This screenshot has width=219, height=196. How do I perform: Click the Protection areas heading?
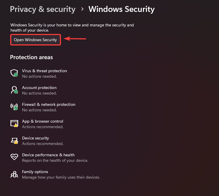pyautogui.click(x=31, y=57)
